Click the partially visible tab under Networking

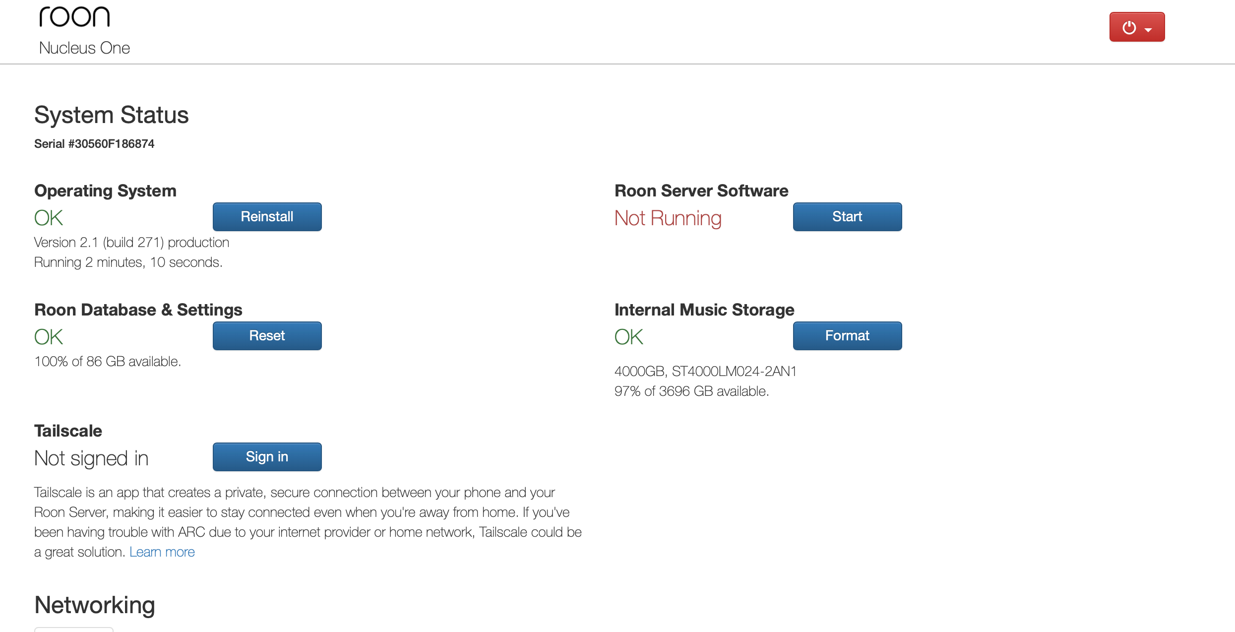click(x=74, y=630)
